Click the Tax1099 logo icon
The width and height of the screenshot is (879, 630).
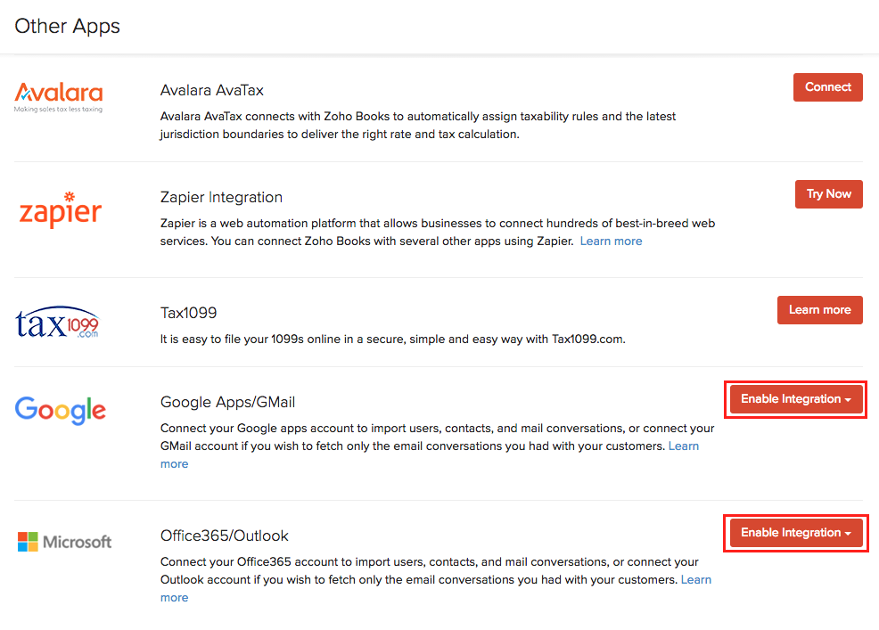click(x=58, y=322)
